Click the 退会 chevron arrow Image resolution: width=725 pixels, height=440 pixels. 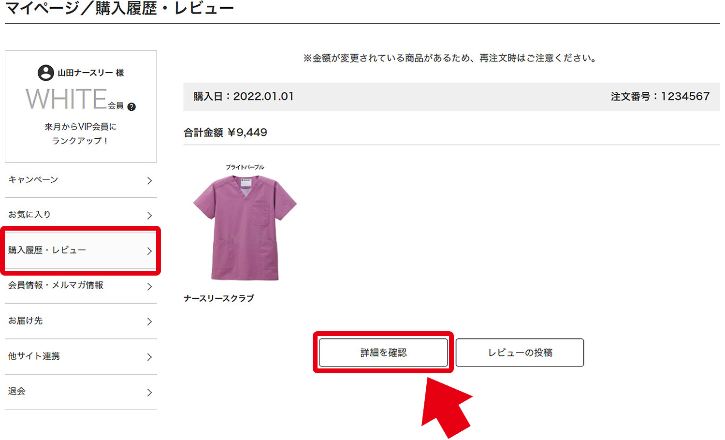[x=149, y=392]
